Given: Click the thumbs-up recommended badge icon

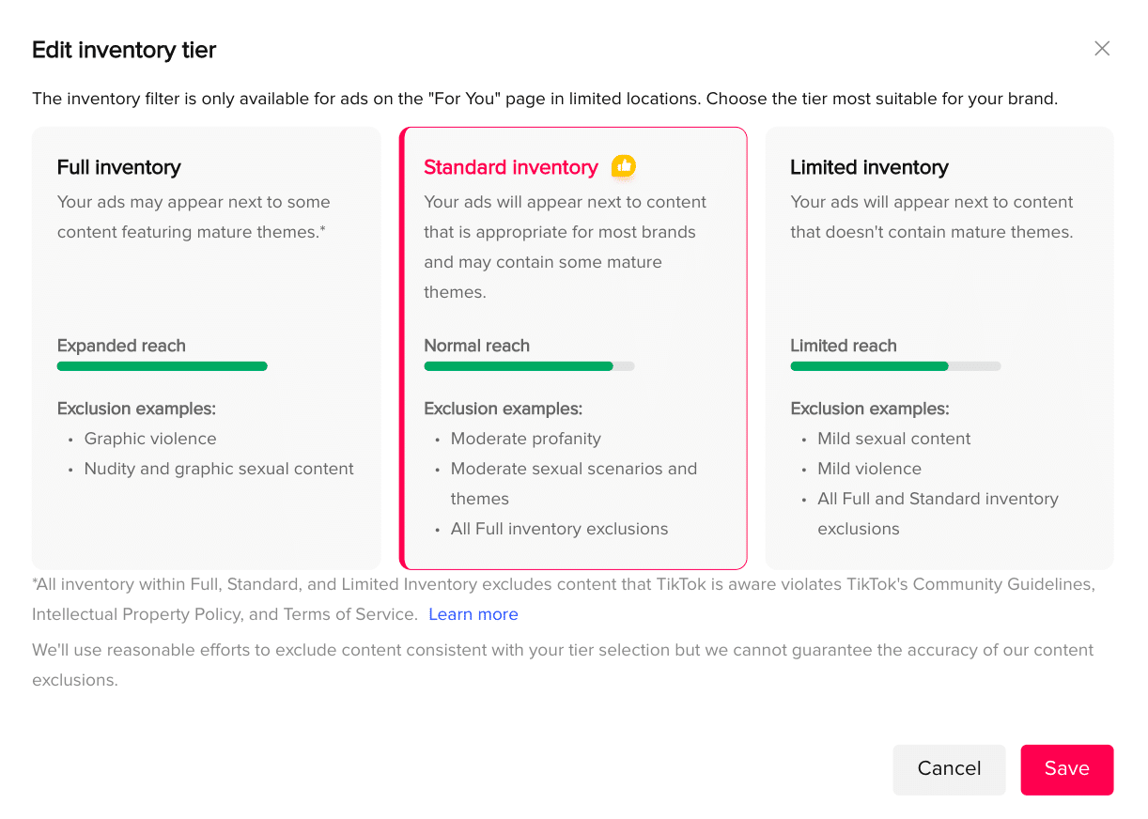Looking at the screenshot, I should click(623, 166).
